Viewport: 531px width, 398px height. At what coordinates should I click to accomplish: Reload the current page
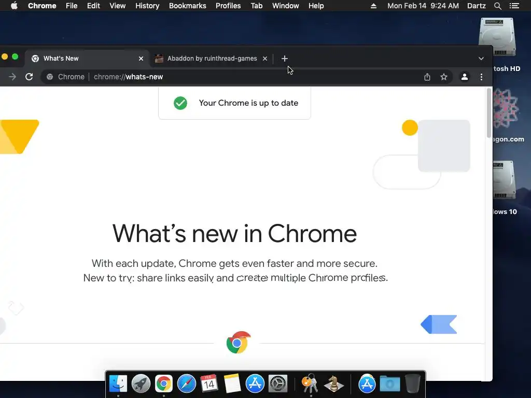29,77
